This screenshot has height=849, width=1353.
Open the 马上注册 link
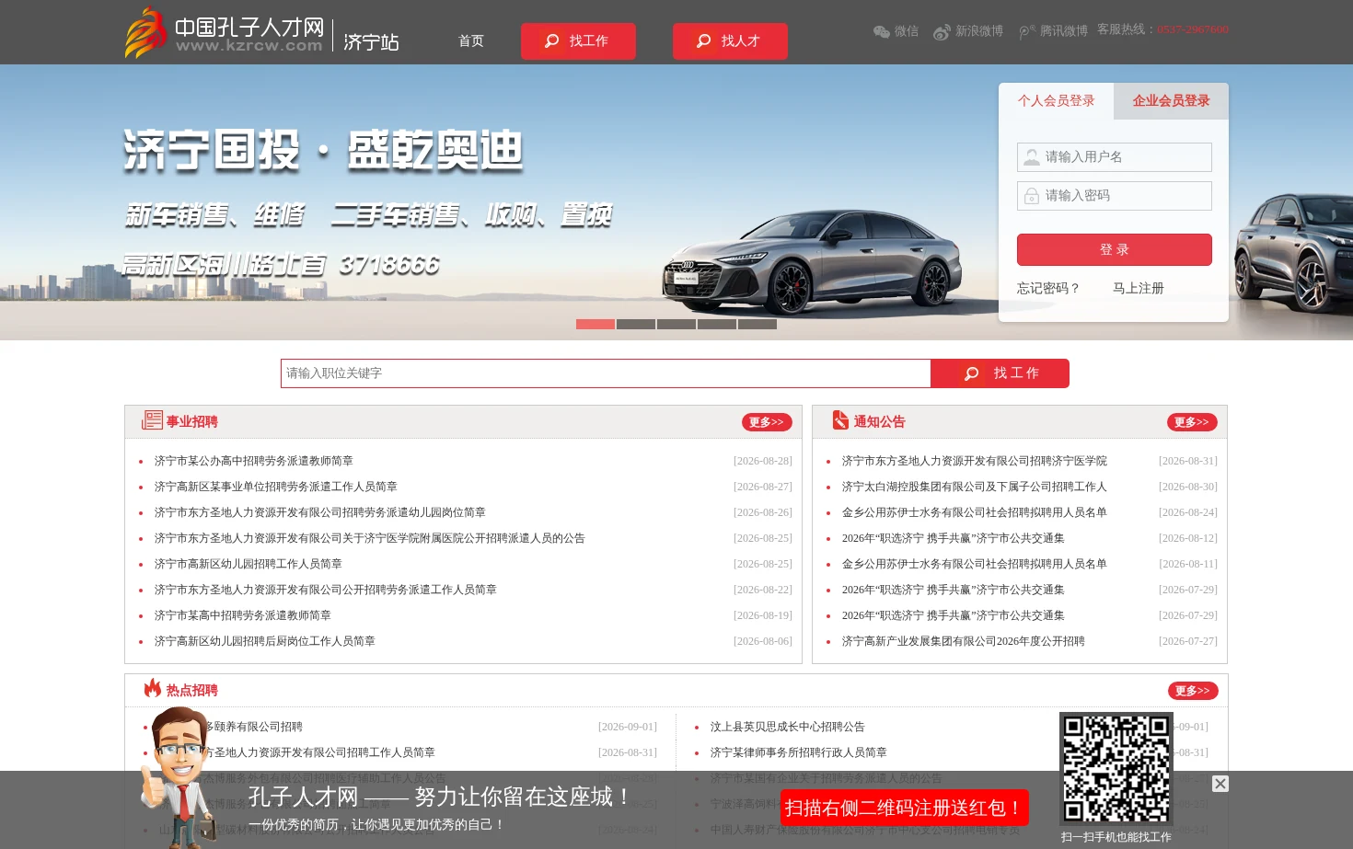[1139, 288]
